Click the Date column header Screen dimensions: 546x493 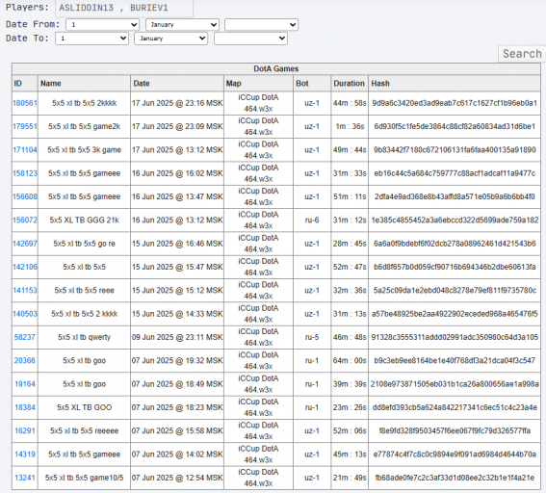tap(142, 84)
